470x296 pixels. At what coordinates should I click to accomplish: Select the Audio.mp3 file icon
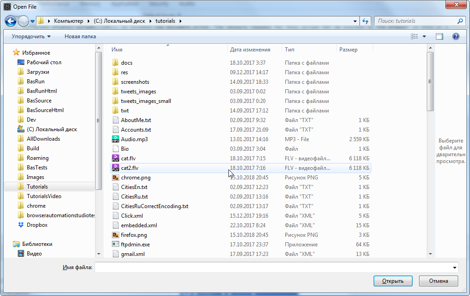[x=116, y=139]
